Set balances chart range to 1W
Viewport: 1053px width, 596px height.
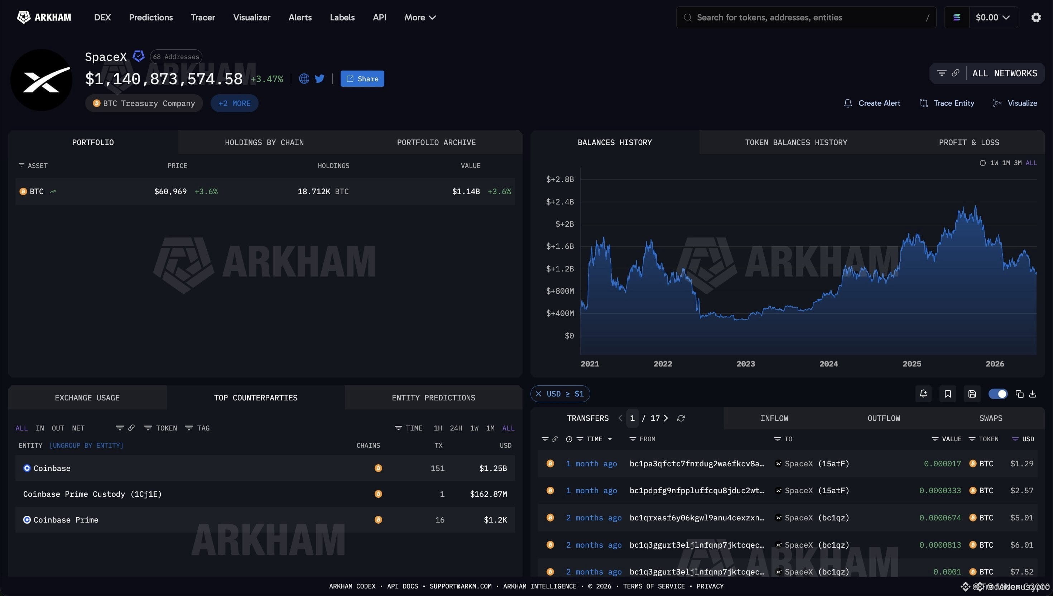994,163
